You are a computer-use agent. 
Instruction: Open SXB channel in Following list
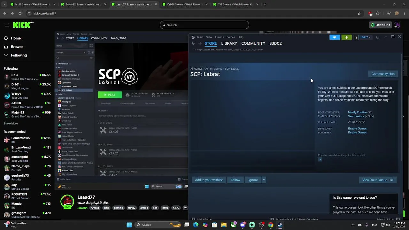pos(27,77)
